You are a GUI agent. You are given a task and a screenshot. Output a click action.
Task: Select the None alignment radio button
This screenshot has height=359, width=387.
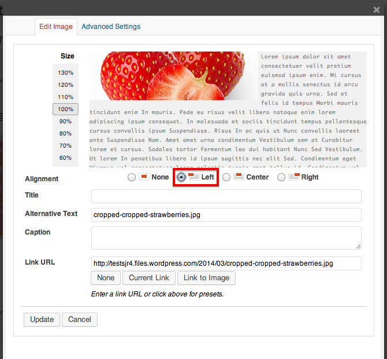tap(132, 177)
